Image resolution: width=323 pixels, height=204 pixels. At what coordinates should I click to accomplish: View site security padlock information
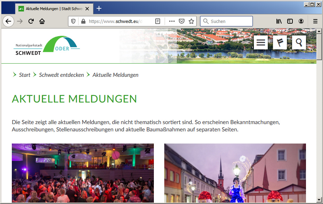83,21
